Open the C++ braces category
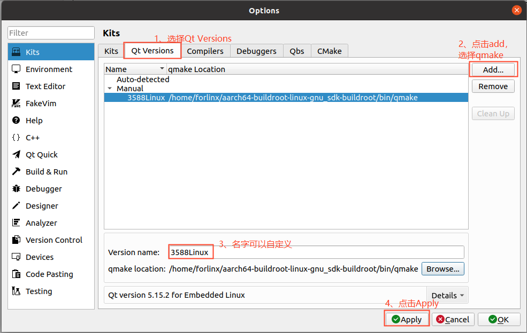 click(x=16, y=138)
